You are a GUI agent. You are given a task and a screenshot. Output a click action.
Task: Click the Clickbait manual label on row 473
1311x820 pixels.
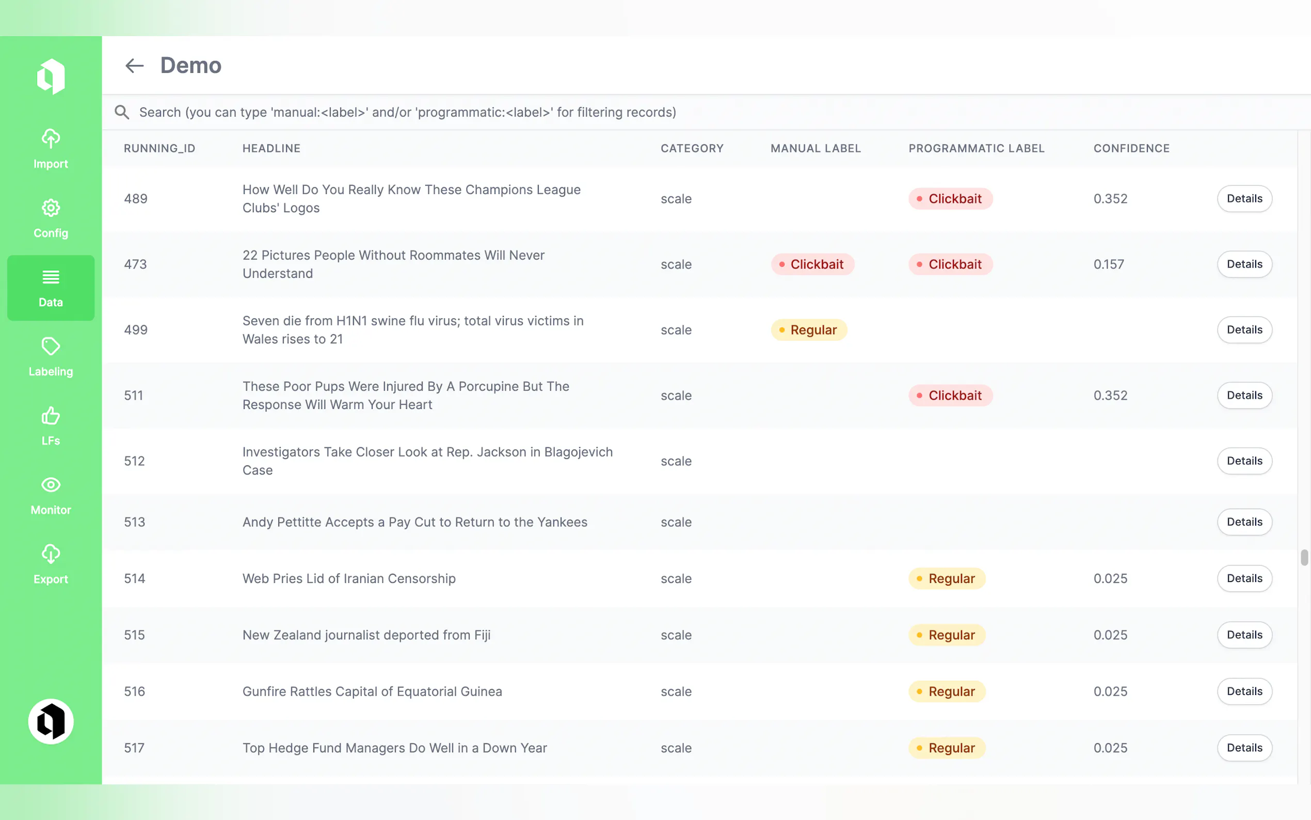(x=812, y=264)
